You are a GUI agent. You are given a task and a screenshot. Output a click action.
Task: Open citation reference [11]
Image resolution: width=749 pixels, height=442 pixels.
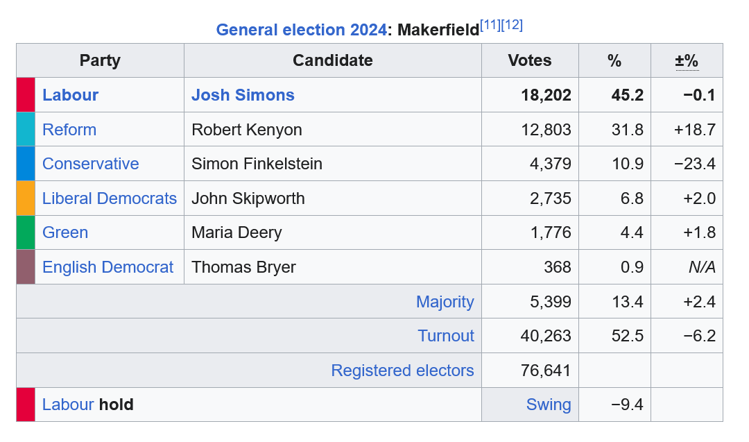(490, 25)
